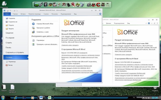161x100 pixels.
Task: Expand the Undo history dropdown arrow
Action: pos(12,11)
